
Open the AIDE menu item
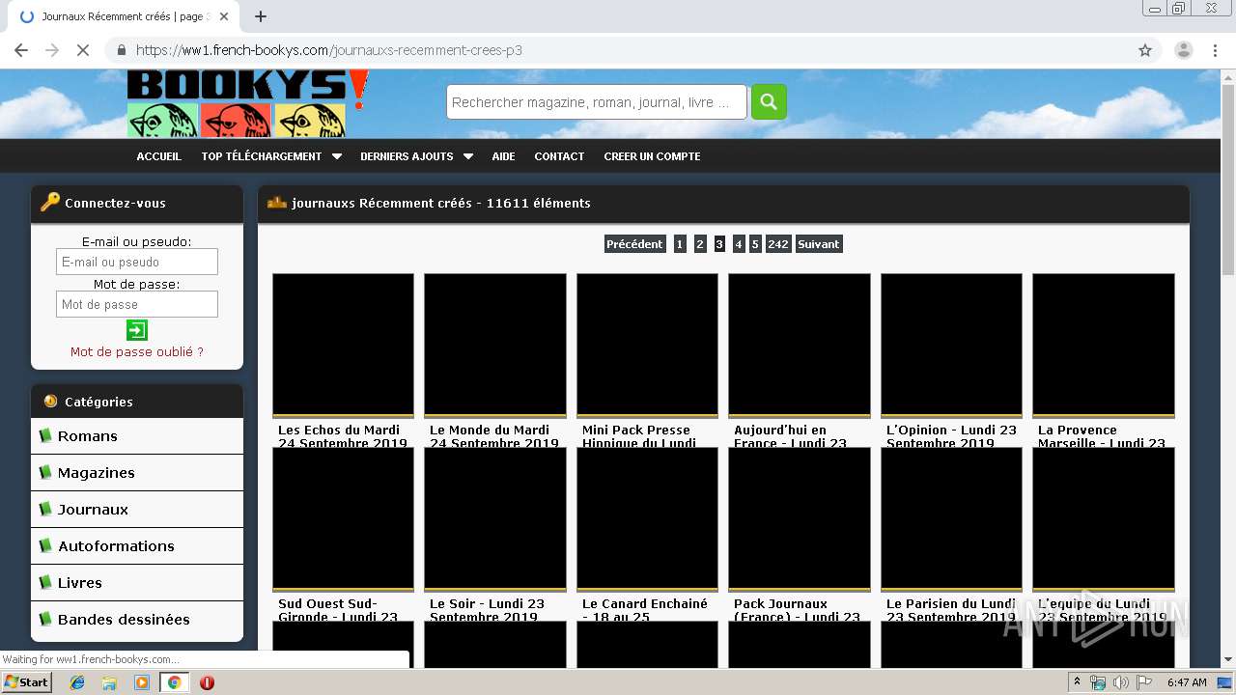pos(503,156)
